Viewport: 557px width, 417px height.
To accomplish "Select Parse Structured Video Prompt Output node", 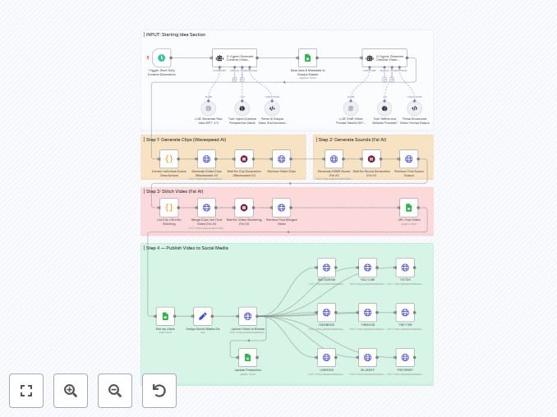I will [x=415, y=108].
